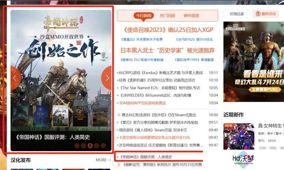This screenshot has width=284, height=170.
Task: Open 《暗影诅咒：复刻版》新预告片 news
Action: pyautogui.click(x=162, y=165)
